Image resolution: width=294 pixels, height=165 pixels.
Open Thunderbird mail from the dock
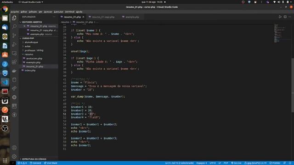(5, 27)
